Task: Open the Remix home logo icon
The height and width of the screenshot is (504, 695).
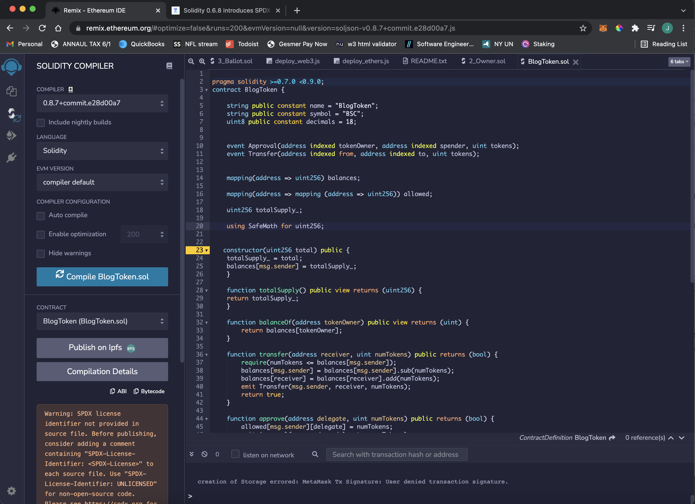Action: [11, 66]
